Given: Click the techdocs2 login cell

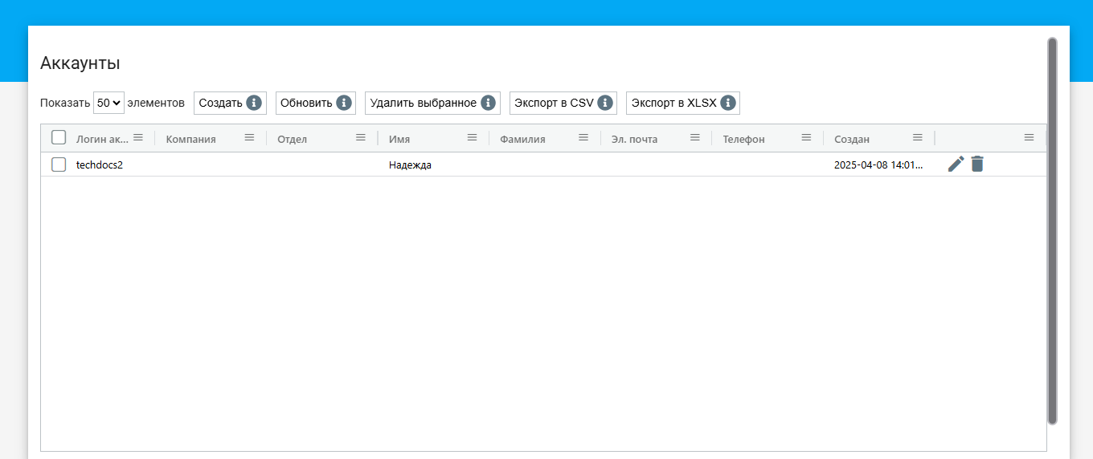Looking at the screenshot, I should pos(100,165).
